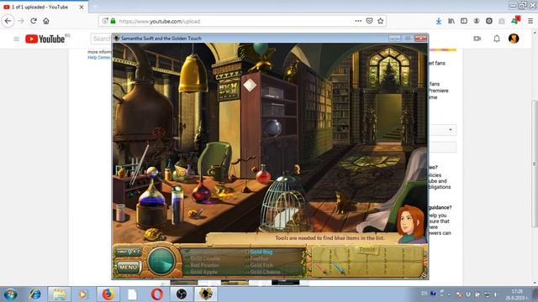Image resolution: width=538 pixels, height=302 pixels.
Task: Click the green extension icon with red badge
Action: click(515, 20)
